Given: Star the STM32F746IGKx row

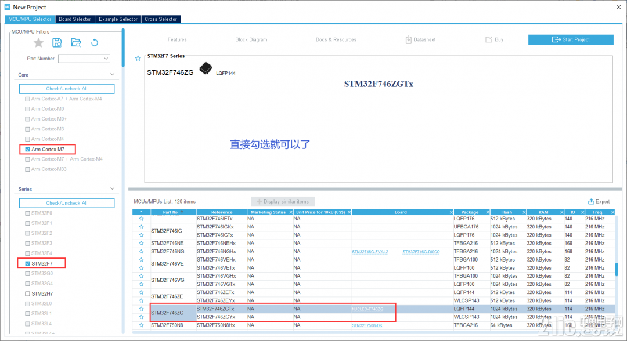Looking at the screenshot, I should coord(141,227).
